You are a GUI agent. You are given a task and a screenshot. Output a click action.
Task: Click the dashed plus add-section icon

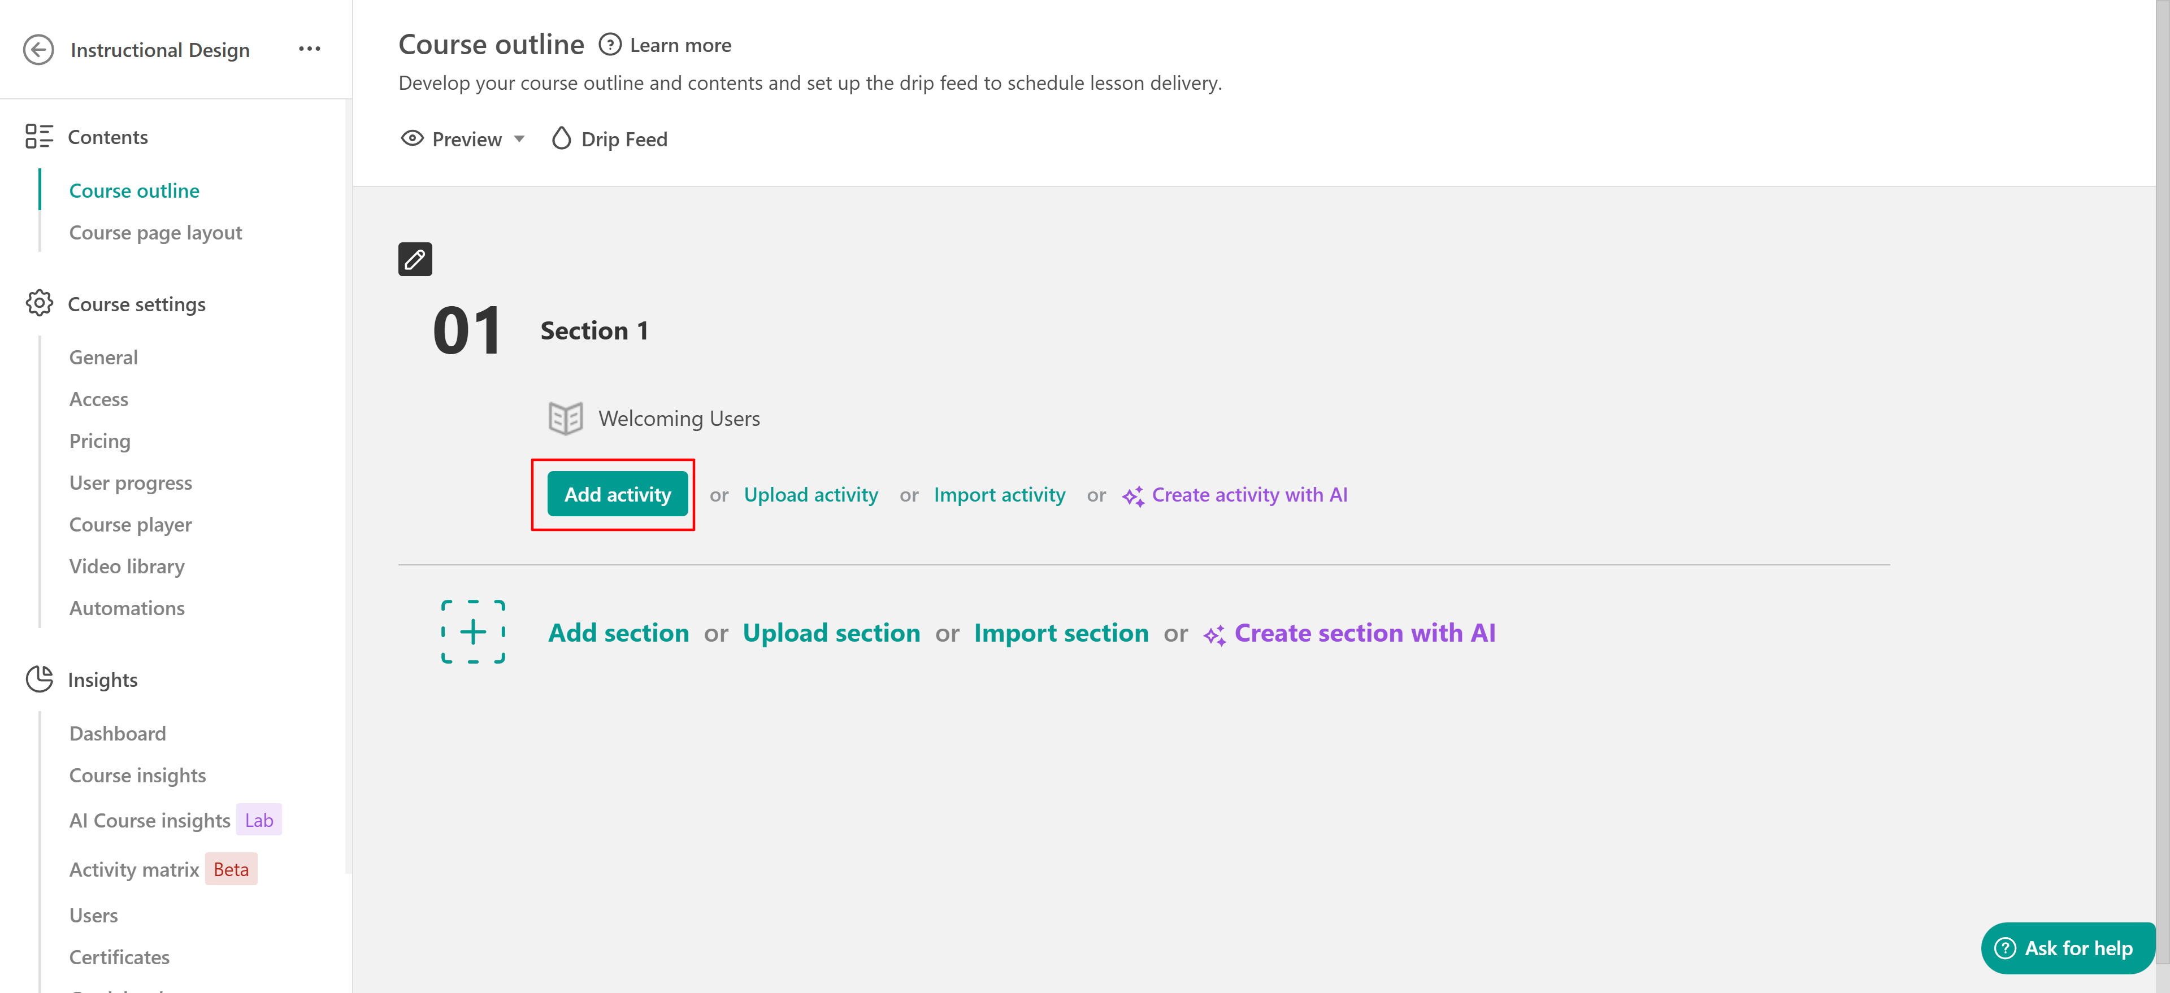pyautogui.click(x=472, y=633)
